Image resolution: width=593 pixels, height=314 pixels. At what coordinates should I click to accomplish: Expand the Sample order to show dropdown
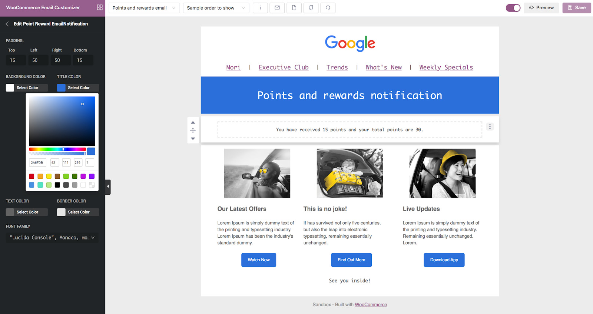216,8
